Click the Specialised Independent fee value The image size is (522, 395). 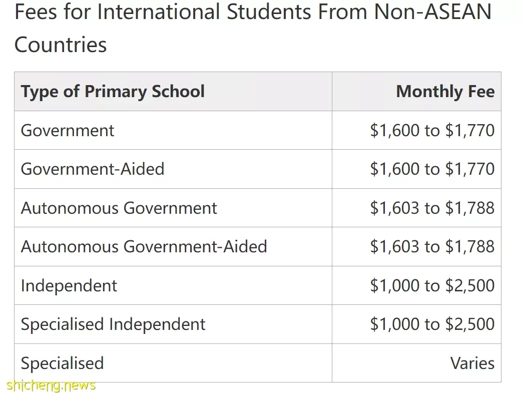pos(432,324)
